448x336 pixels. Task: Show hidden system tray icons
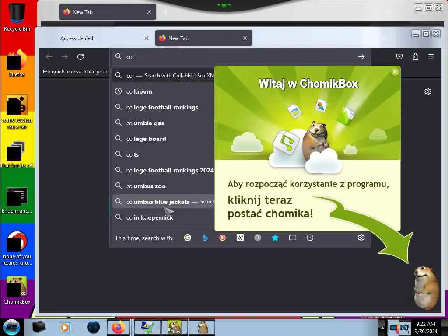point(382,327)
